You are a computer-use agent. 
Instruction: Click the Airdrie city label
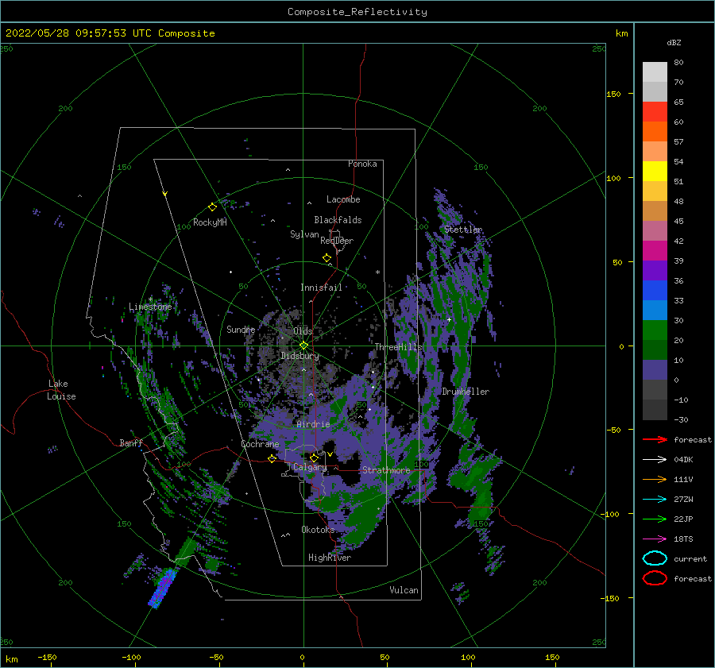313,424
